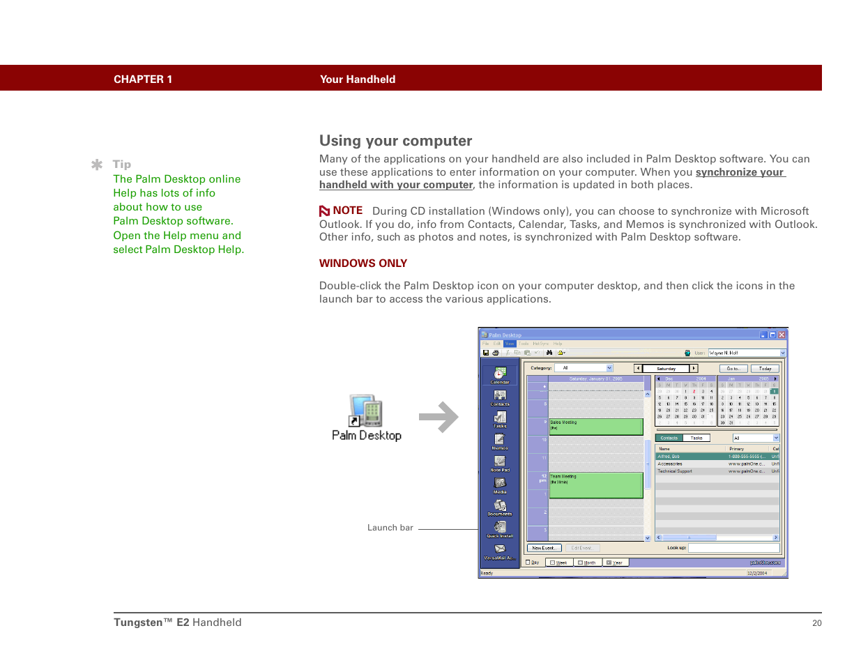
Task: Click the palmOne.com link
Action: tap(765, 563)
